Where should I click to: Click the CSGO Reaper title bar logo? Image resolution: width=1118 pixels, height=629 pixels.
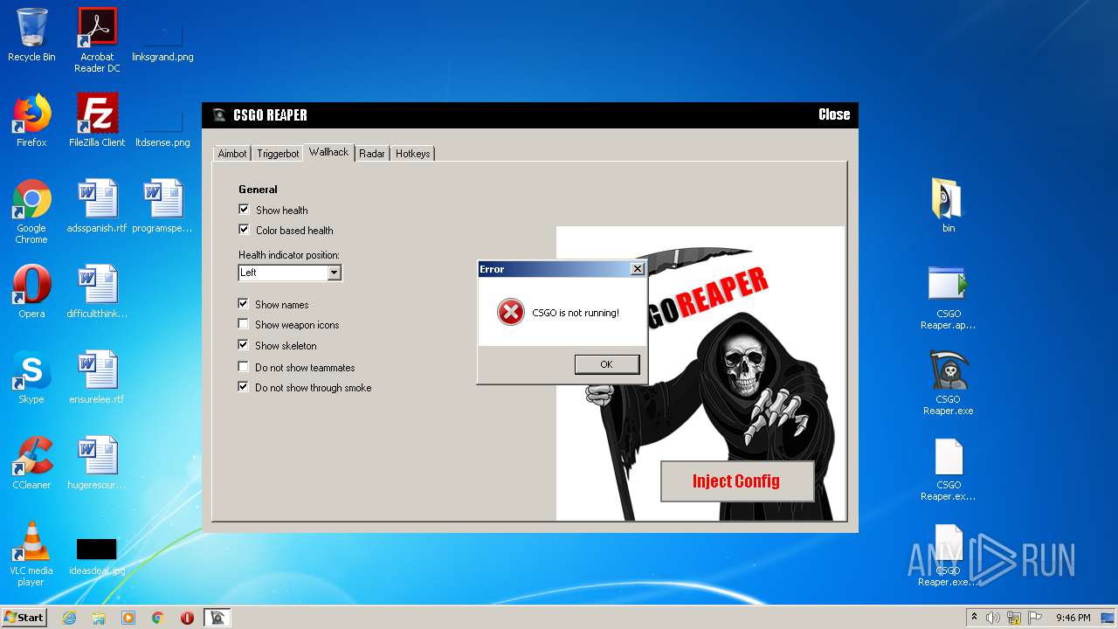tap(219, 115)
